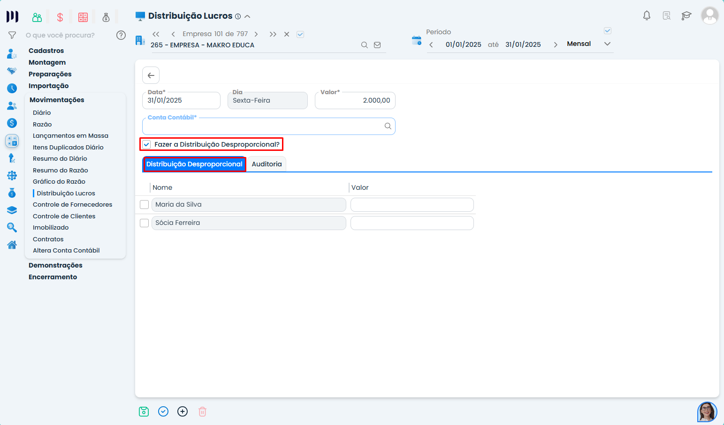Click the Conta Contábil input field
724x425 pixels.
pos(263,127)
